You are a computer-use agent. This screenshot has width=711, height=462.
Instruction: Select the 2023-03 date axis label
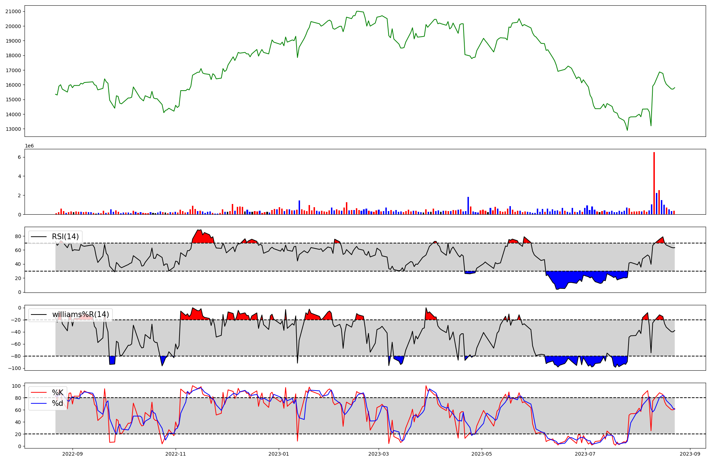click(x=379, y=454)
